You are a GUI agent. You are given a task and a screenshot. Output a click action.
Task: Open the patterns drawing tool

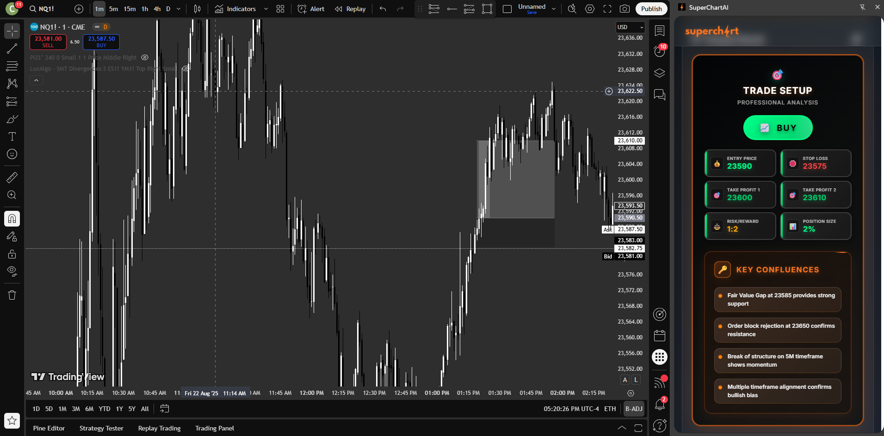12,84
